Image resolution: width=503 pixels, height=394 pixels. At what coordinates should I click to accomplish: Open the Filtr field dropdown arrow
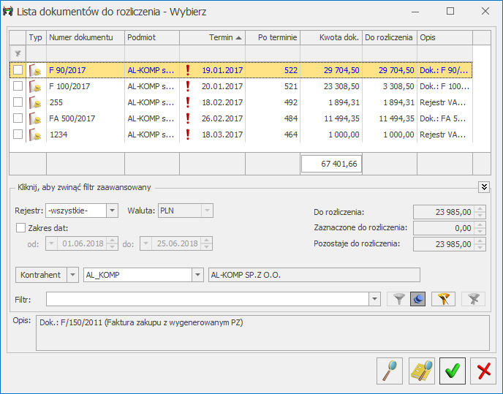coord(374,299)
